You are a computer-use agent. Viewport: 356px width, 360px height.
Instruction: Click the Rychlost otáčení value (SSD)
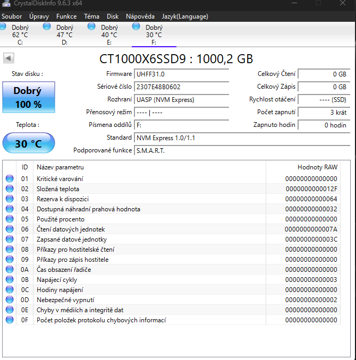(324, 100)
